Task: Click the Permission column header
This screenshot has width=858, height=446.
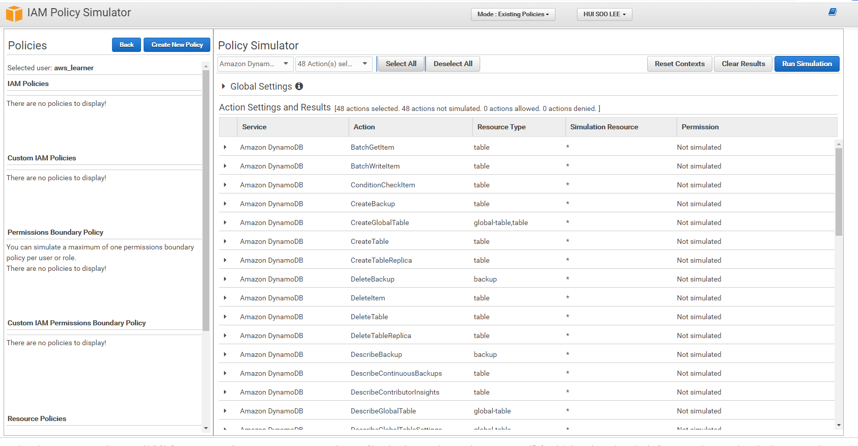Action: tap(757, 127)
